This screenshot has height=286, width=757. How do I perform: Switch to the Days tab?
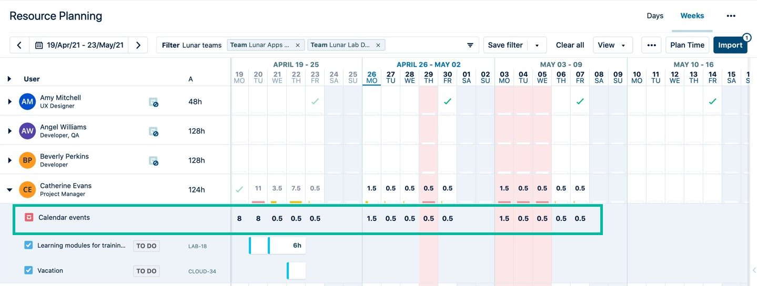click(x=655, y=16)
